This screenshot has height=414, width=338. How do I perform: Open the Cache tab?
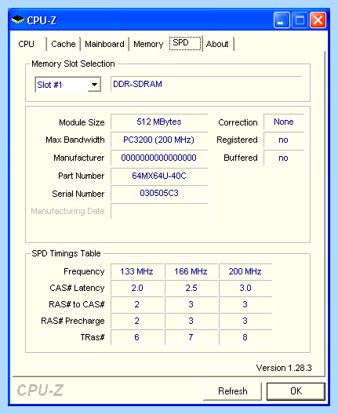click(x=64, y=44)
